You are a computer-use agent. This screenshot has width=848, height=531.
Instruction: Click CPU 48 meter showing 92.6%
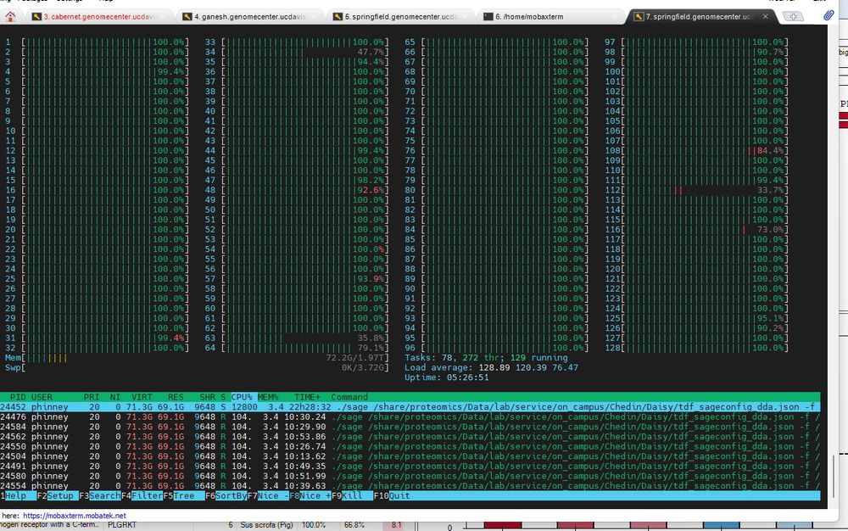[x=296, y=190]
